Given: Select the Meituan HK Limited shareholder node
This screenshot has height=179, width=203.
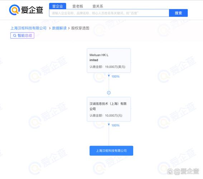Looking at the screenshot, I should click(x=109, y=61).
